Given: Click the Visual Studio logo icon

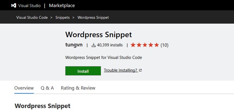Looking at the screenshot, I should (x=13, y=6).
